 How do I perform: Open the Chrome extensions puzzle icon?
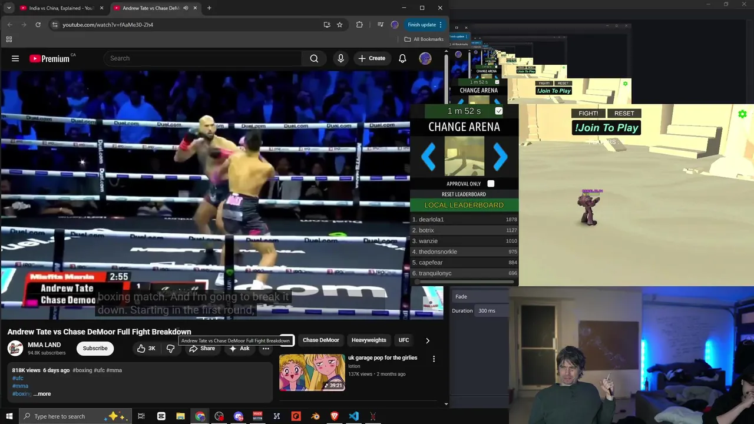pyautogui.click(x=359, y=25)
